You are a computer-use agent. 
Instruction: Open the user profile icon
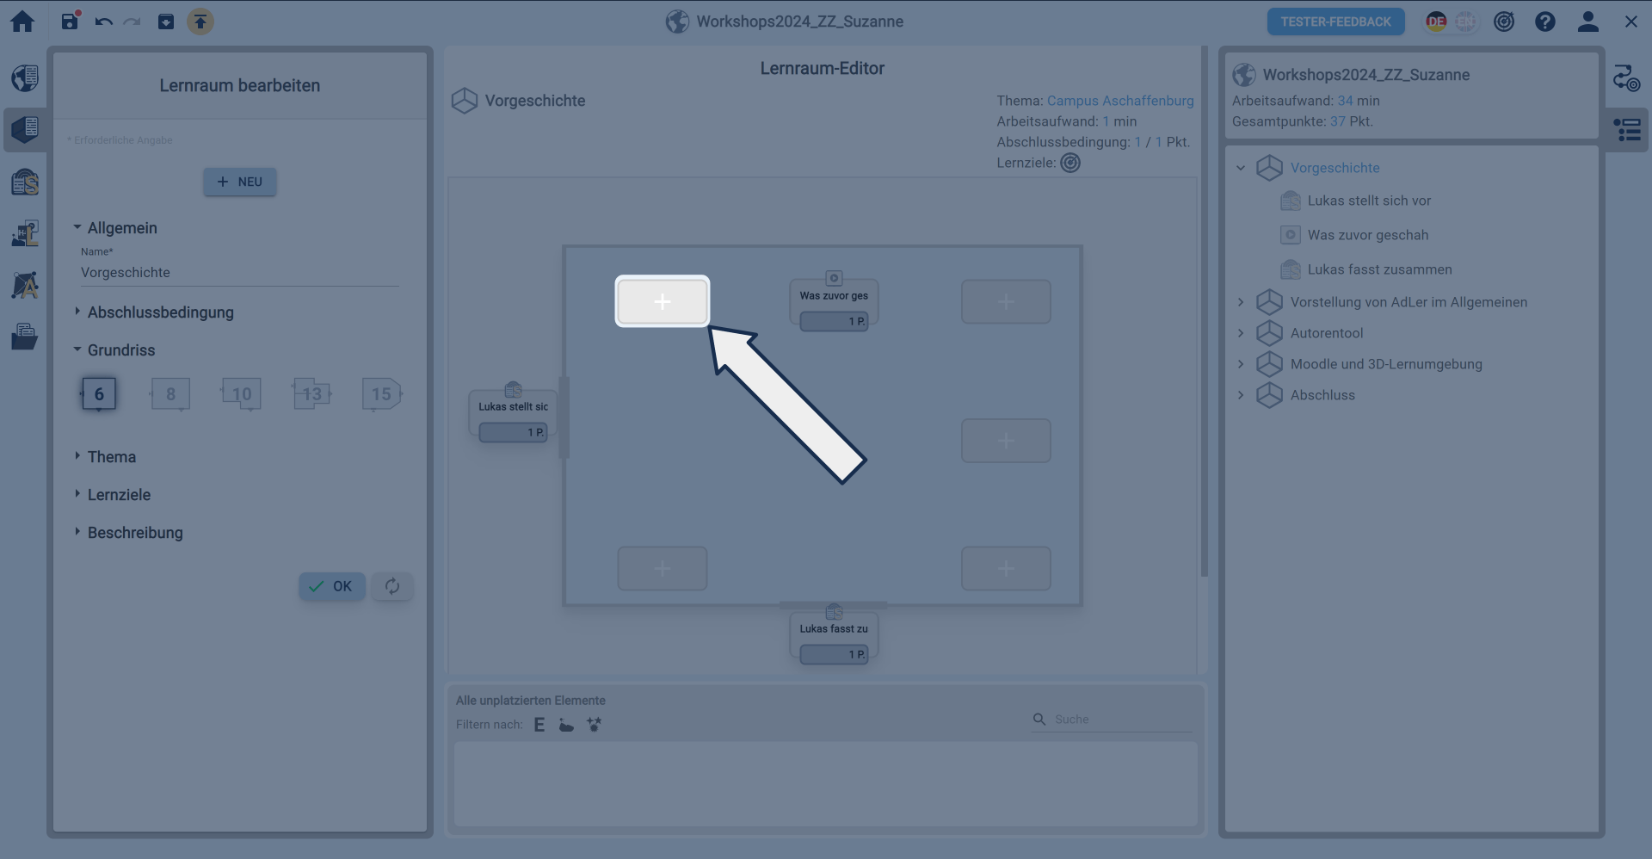coord(1587,22)
